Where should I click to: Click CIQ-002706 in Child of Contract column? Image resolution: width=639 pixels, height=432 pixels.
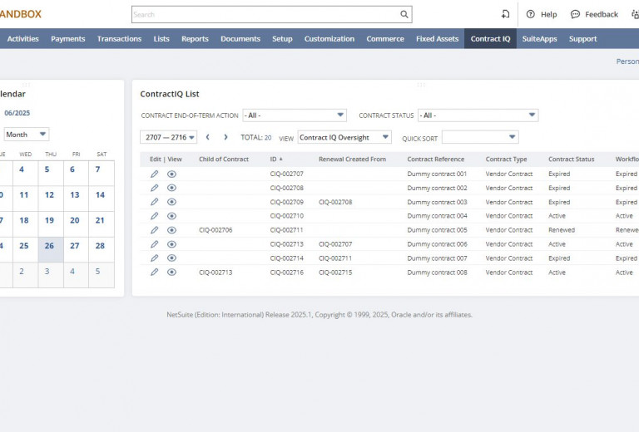click(x=215, y=230)
